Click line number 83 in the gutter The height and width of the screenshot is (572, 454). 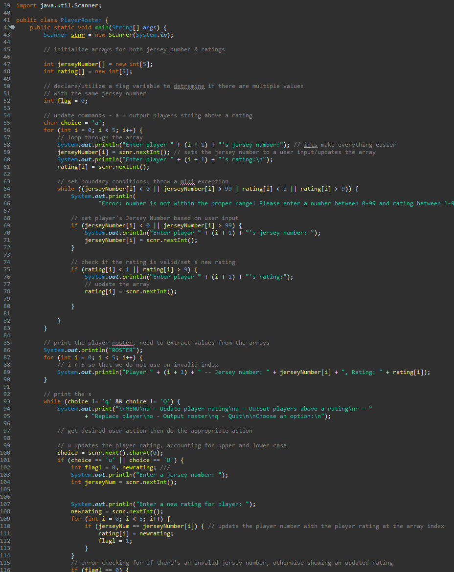click(7, 329)
